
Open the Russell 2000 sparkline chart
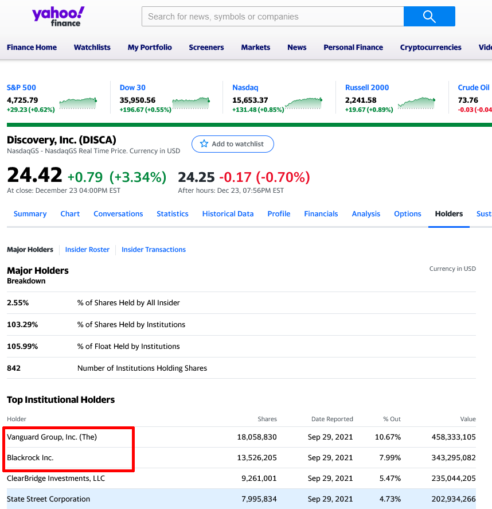coord(416,103)
